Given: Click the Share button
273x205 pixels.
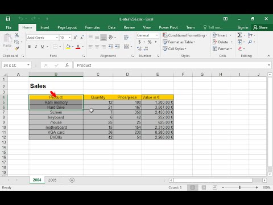Looking at the screenshot, I should 260,27.
